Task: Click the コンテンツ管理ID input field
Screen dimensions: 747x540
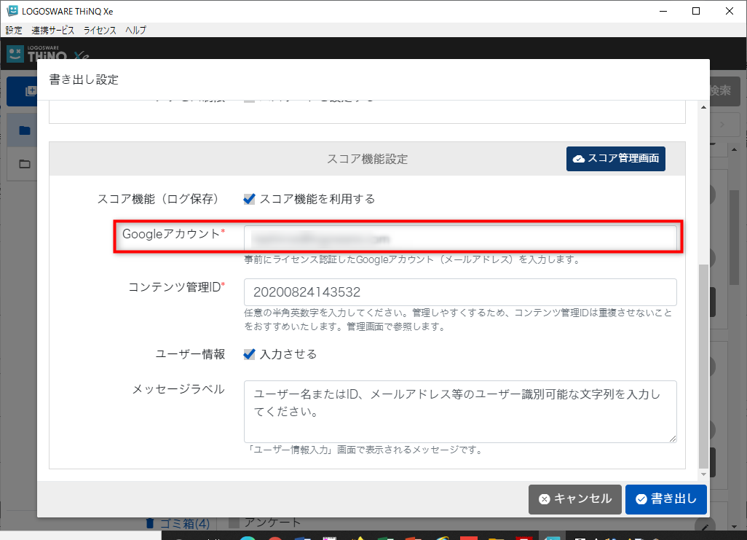Action: [x=460, y=292]
